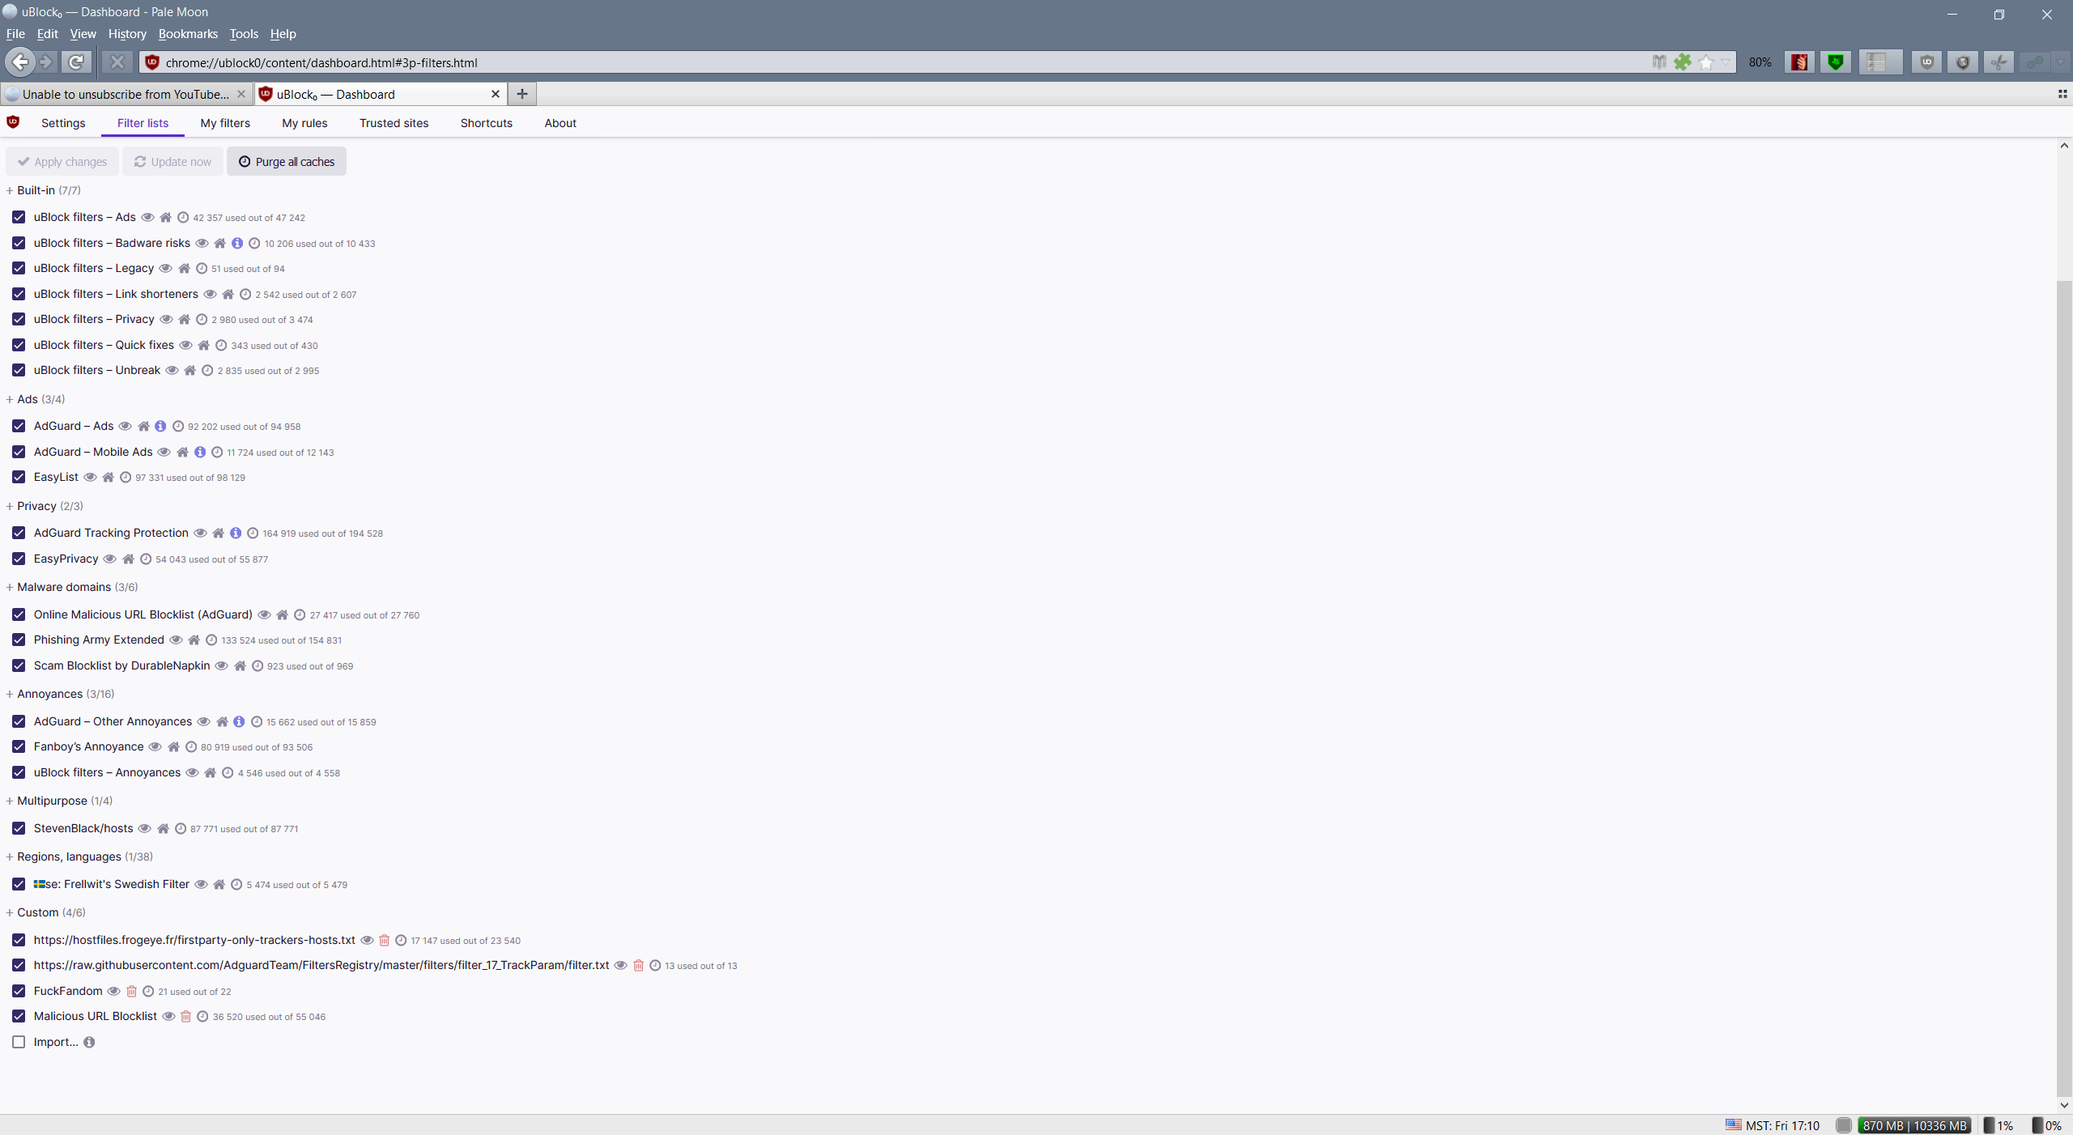Open the Bookmarks menu
The height and width of the screenshot is (1135, 2073).
click(188, 34)
